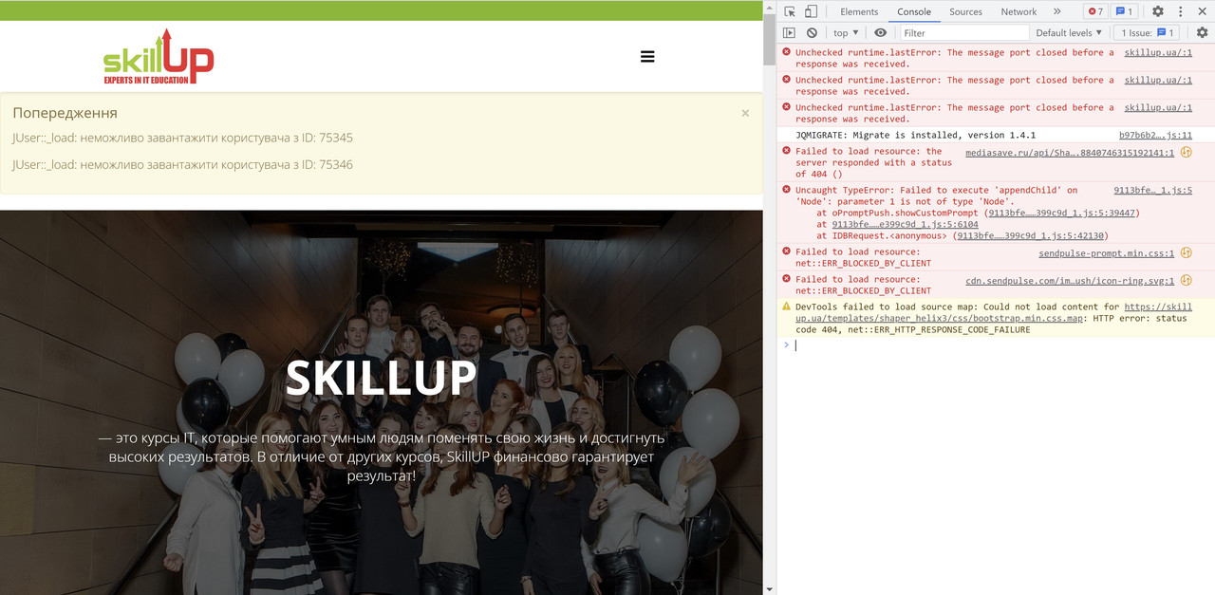The image size is (1215, 595).
Task: Open the blue 1 message counter
Action: (x=1124, y=11)
